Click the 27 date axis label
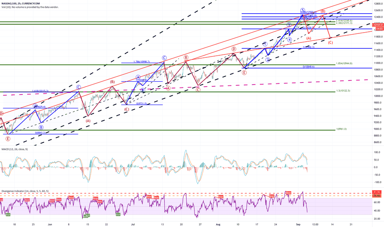384x227 pixels. click(200, 224)
